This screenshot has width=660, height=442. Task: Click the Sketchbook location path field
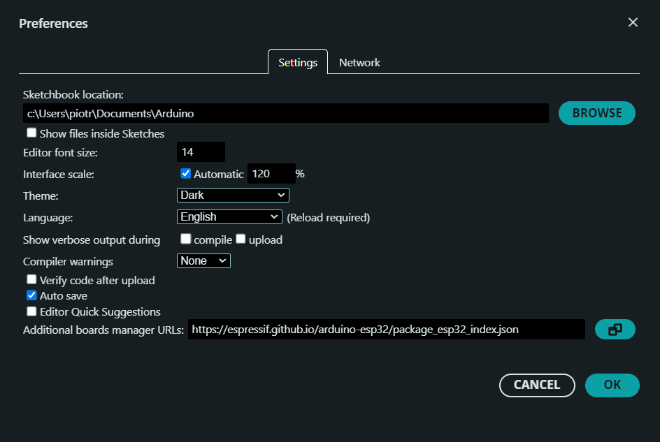[285, 113]
